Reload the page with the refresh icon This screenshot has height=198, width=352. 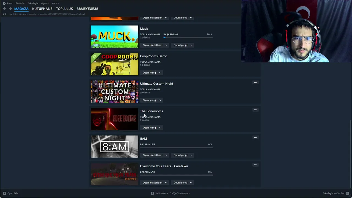(4, 14)
